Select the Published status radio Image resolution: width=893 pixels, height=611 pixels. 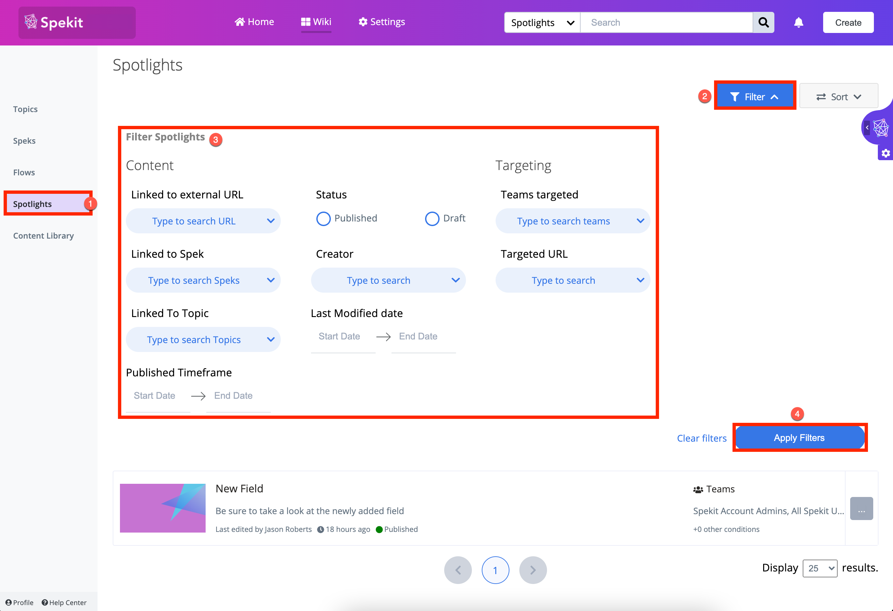pos(323,218)
